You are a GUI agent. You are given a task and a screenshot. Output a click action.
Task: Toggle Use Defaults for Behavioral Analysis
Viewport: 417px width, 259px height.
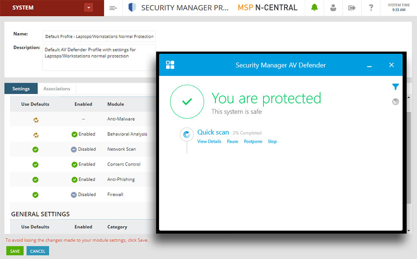36,135
